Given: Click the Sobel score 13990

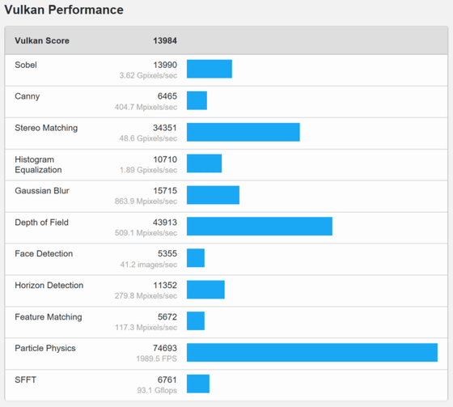Looking at the screenshot, I should (x=165, y=65).
